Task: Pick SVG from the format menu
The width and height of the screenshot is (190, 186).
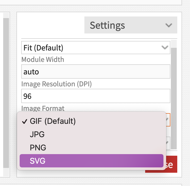Action: (x=38, y=161)
